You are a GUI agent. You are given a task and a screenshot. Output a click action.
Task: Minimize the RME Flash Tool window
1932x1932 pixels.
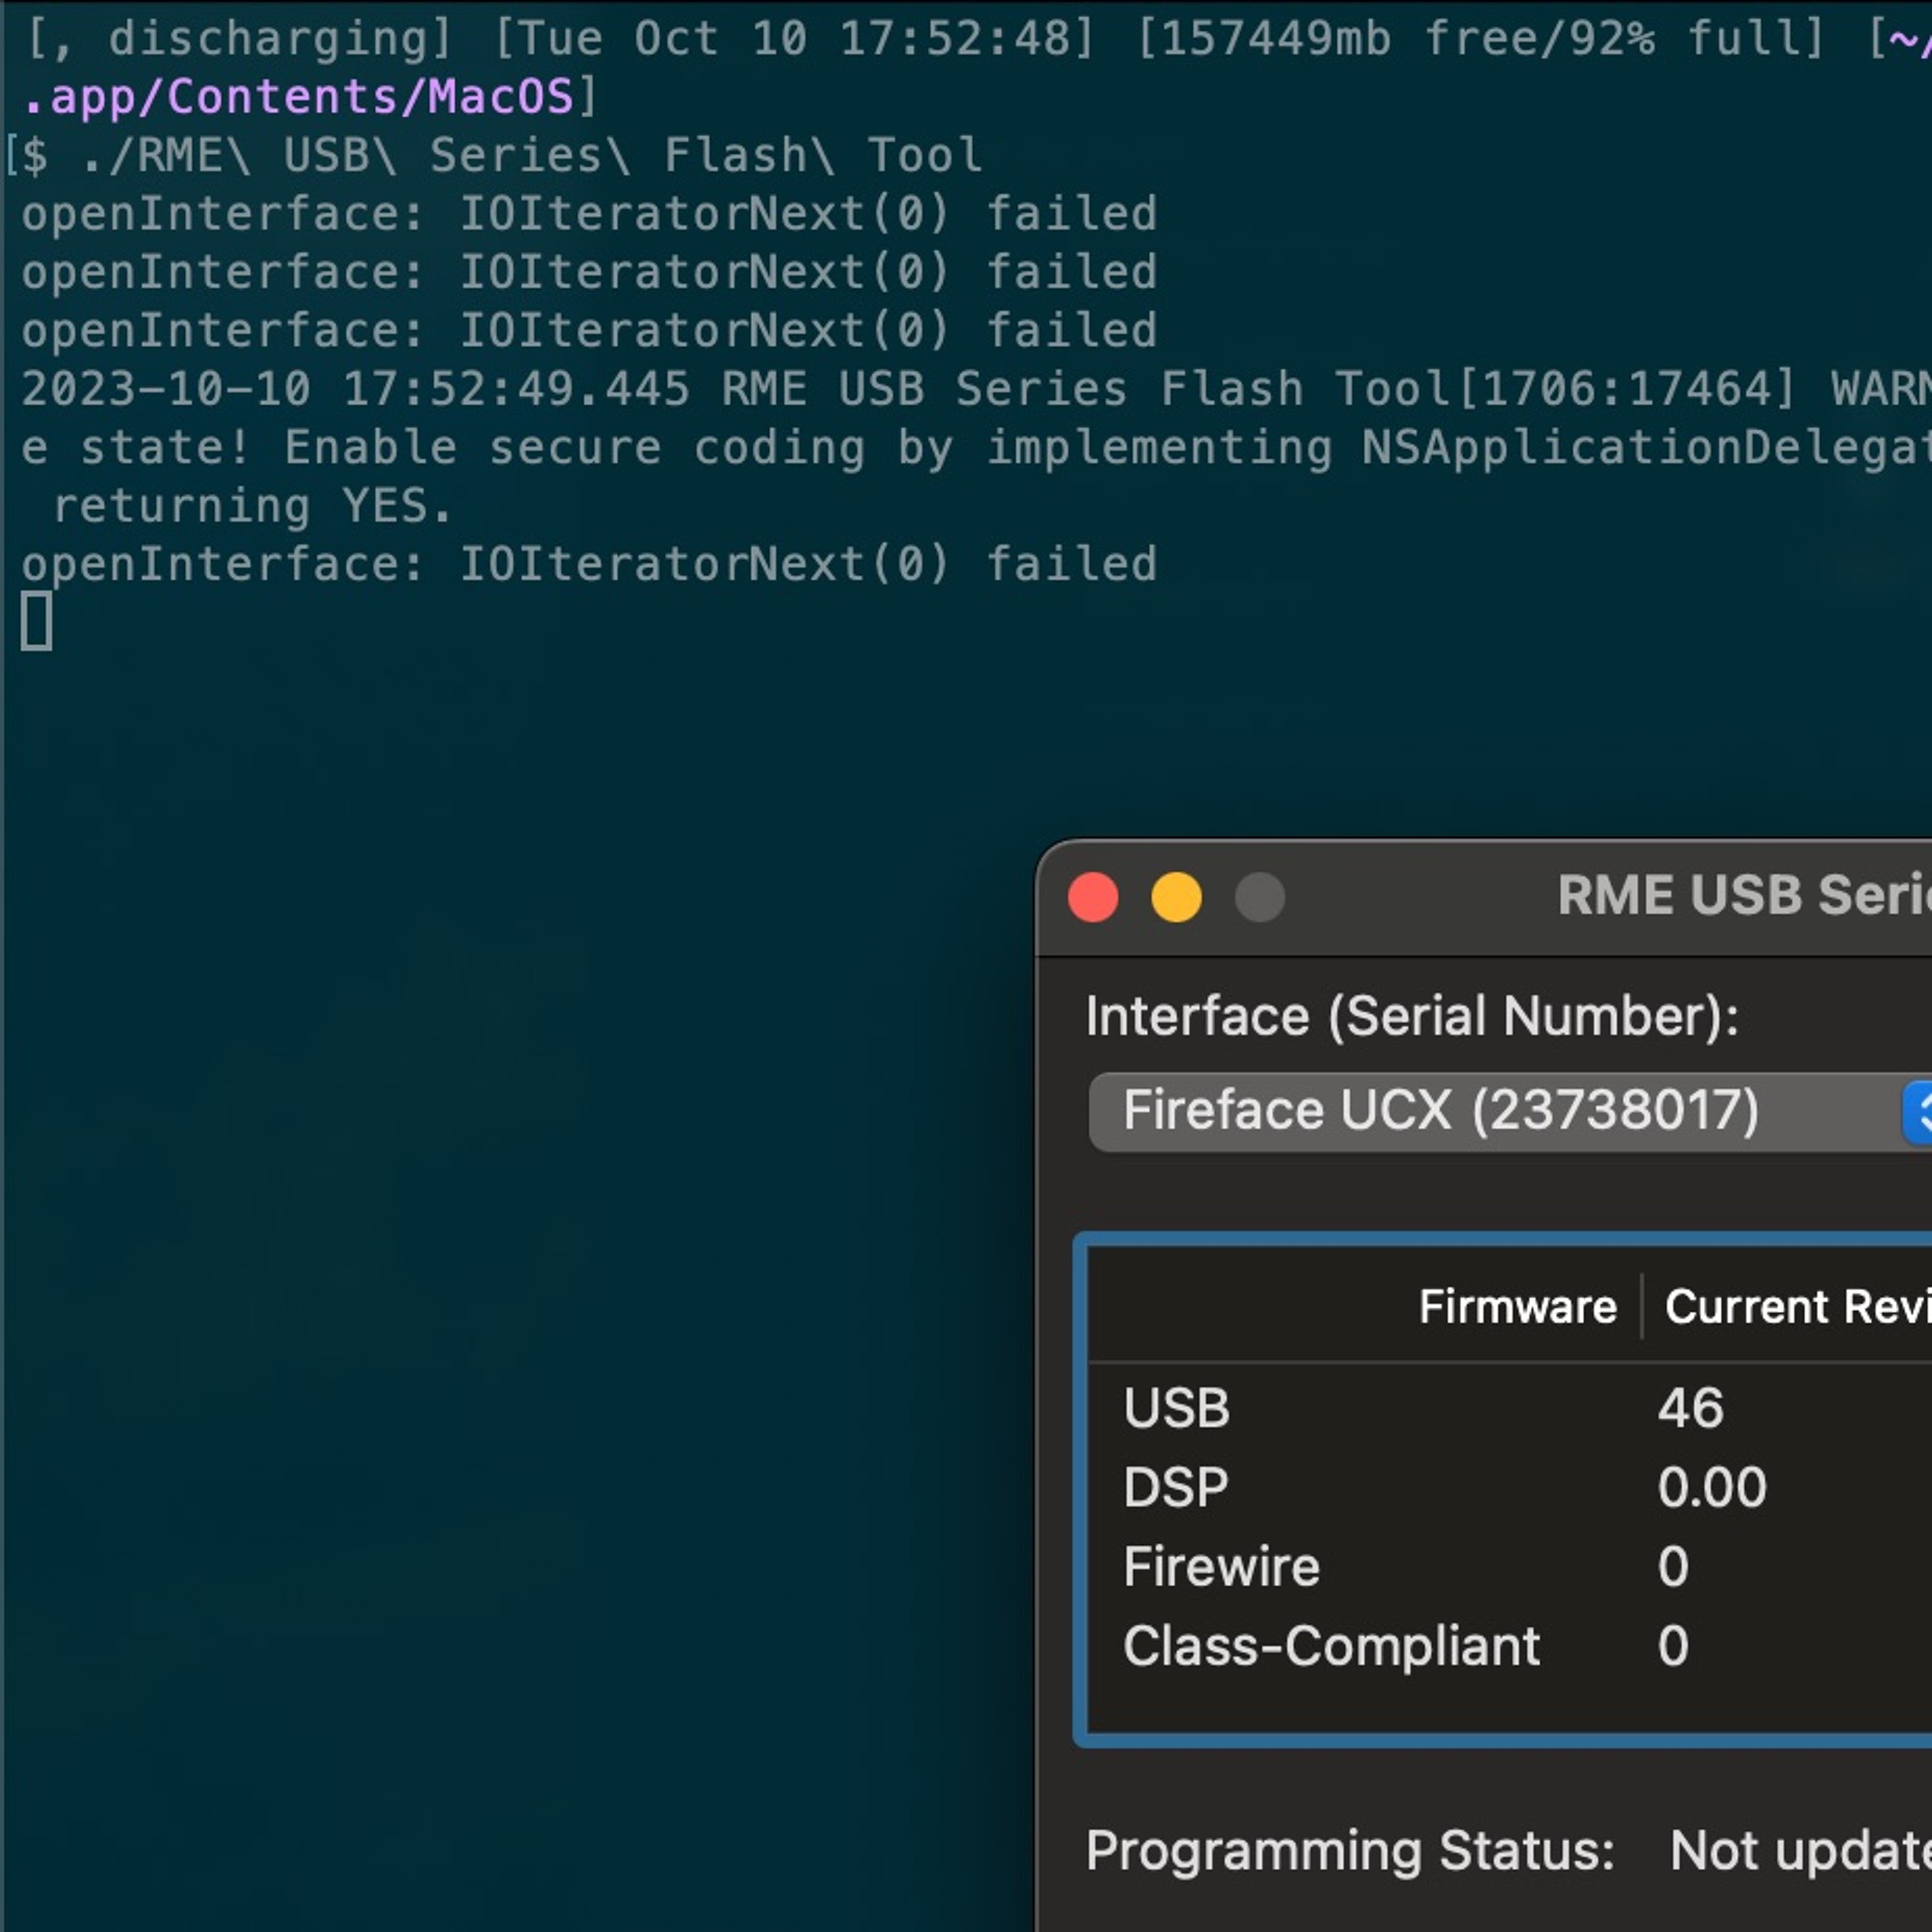coord(1176,897)
